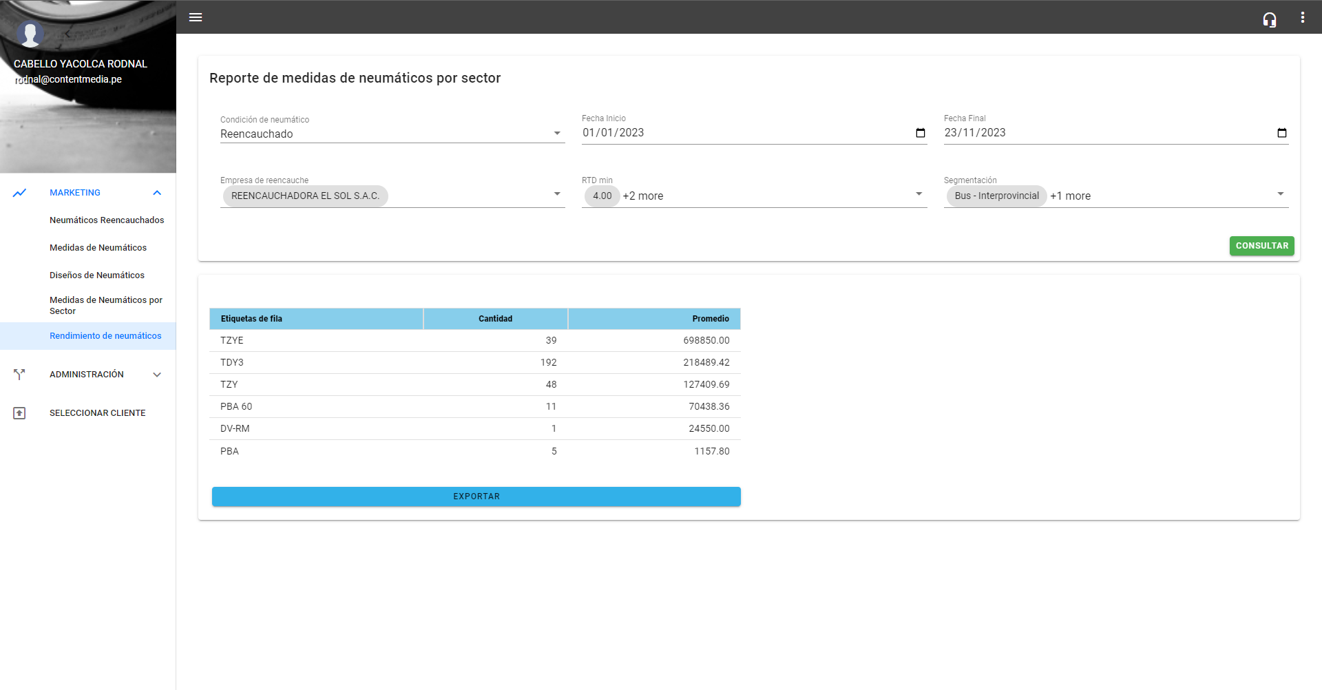Image resolution: width=1322 pixels, height=690 pixels.
Task: Open the Segmentación dropdown arrow
Action: click(x=1280, y=194)
